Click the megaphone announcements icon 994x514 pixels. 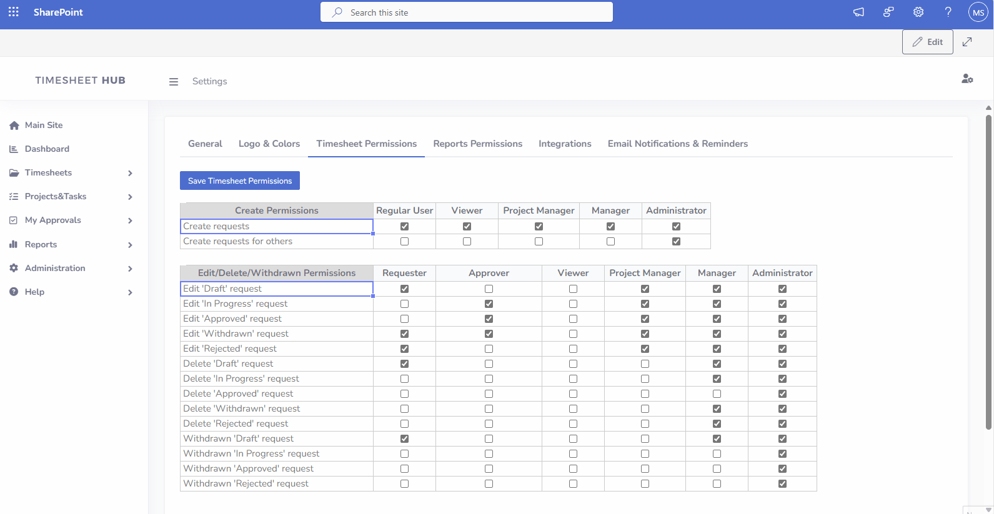click(x=858, y=12)
